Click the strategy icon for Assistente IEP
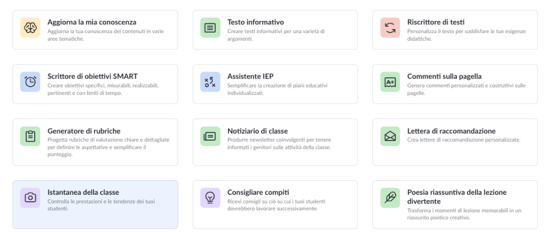 click(x=210, y=82)
